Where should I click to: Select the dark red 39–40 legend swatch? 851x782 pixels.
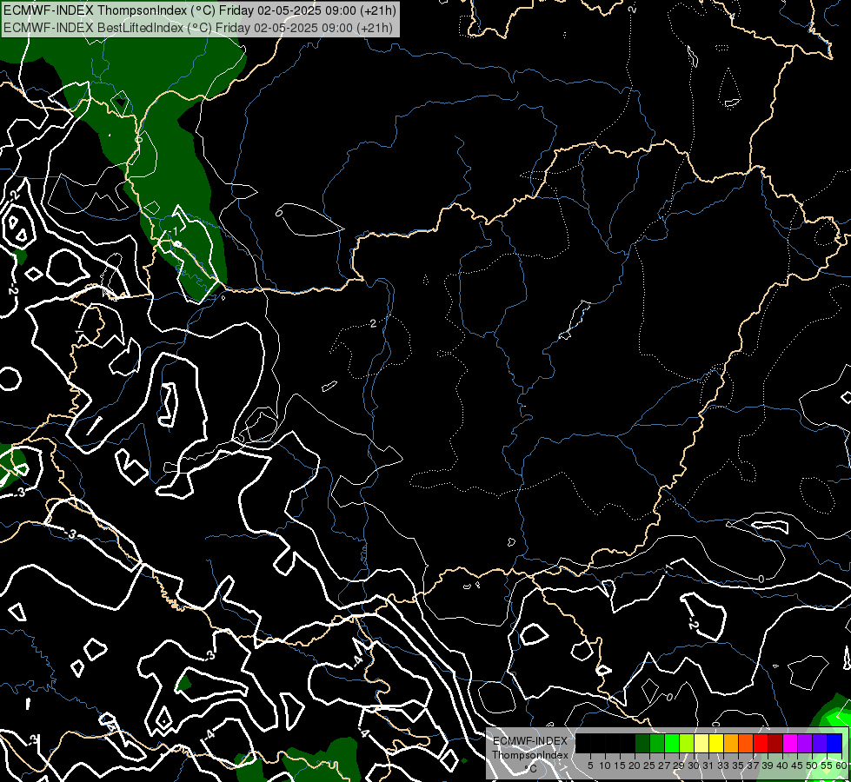tap(775, 743)
